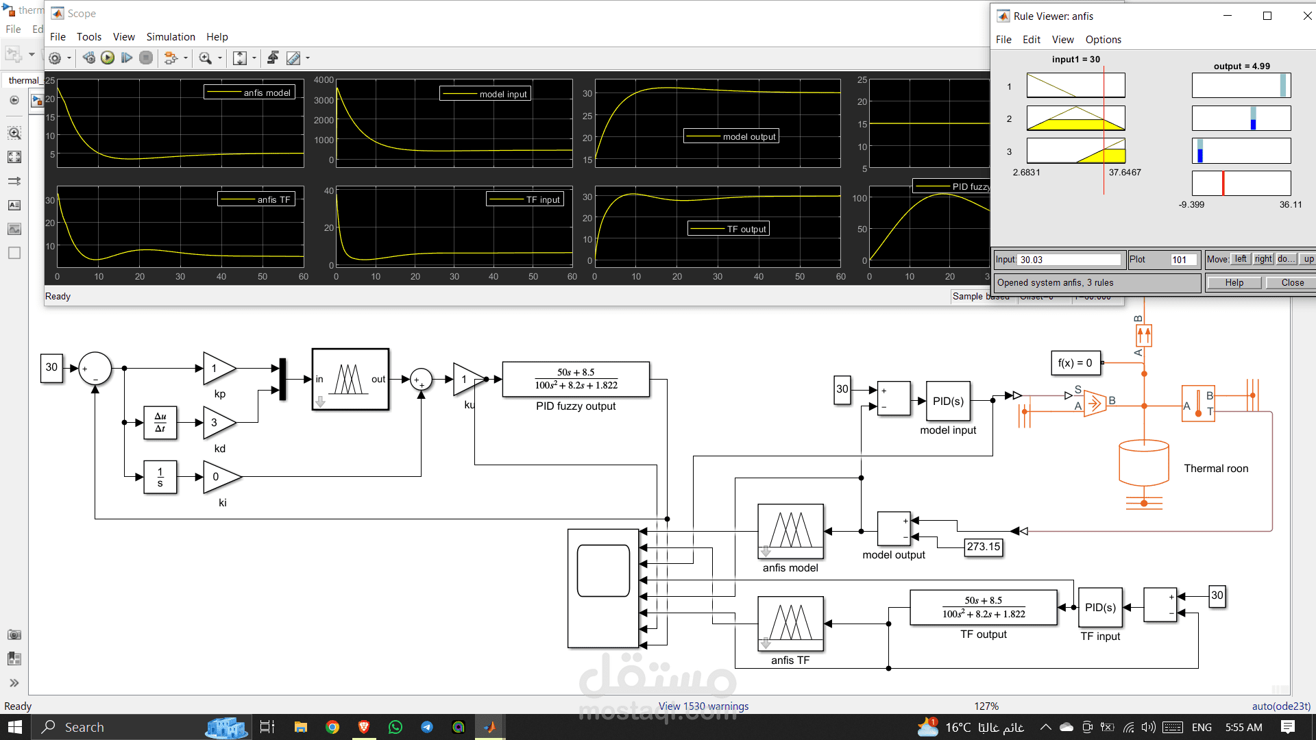Toggle Cursor Measurements ruler icon
The width and height of the screenshot is (1316, 740).
pos(293,58)
